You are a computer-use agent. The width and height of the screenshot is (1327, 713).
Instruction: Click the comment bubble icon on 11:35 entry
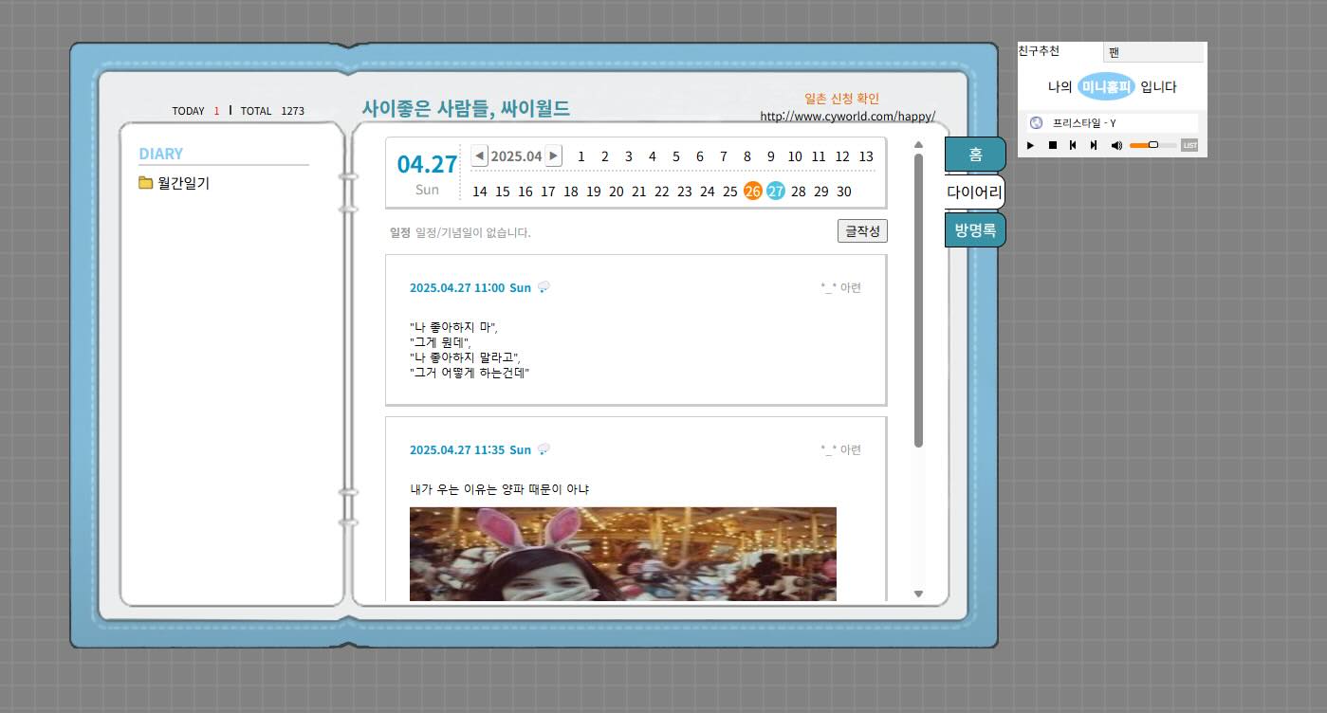(544, 449)
